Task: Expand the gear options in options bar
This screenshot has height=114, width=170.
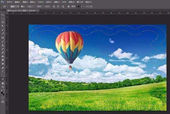Action: pos(69,6)
